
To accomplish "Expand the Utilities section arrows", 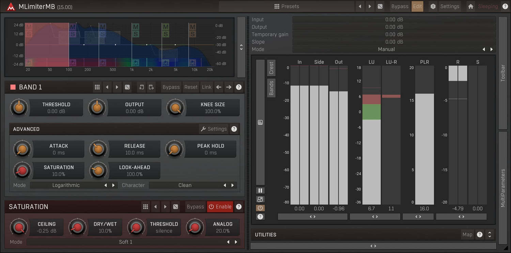I will click(490, 234).
